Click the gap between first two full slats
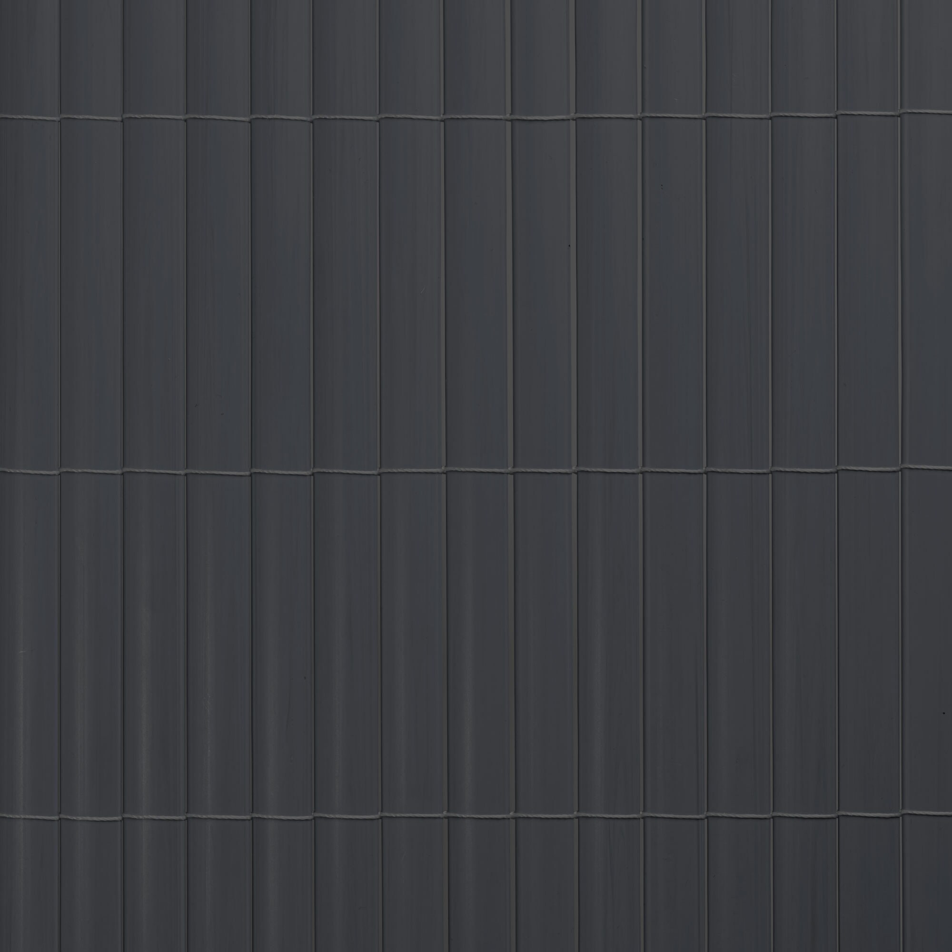The image size is (952, 952). pyautogui.click(x=123, y=476)
